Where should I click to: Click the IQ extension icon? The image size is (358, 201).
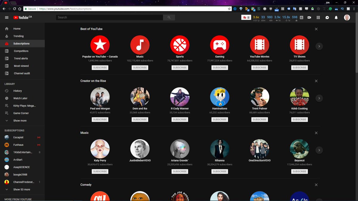[x=342, y=9]
